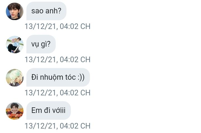
Task: Tap the time 04:02 CH under "vụ gì?"
Action: [x=75, y=60]
